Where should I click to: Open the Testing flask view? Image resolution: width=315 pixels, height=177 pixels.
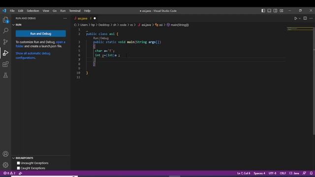5,75
